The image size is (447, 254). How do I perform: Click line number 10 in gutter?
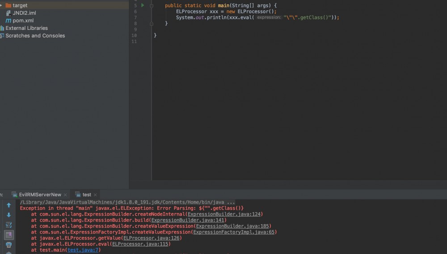tap(134, 36)
